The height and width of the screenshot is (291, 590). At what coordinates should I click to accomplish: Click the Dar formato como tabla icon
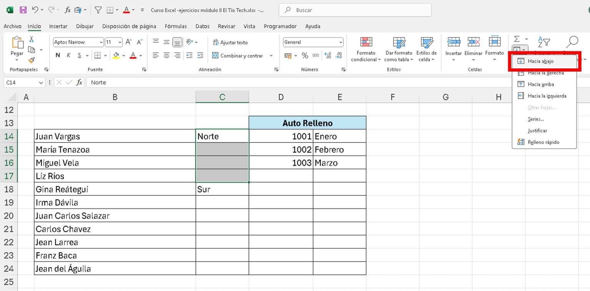(398, 43)
